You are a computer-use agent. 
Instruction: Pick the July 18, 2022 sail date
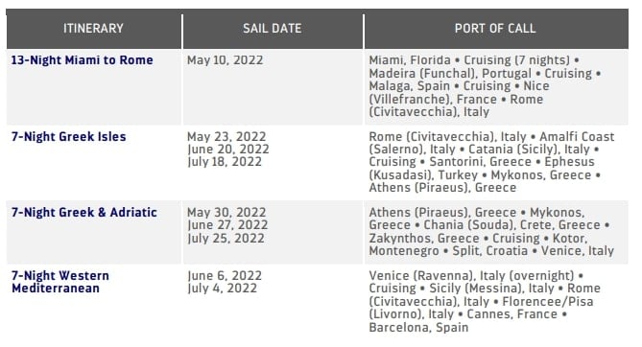pos(225,162)
